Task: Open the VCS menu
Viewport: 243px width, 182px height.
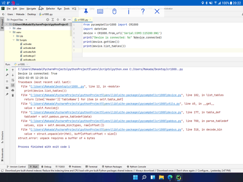Action: pyautogui.click(x=74, y=9)
